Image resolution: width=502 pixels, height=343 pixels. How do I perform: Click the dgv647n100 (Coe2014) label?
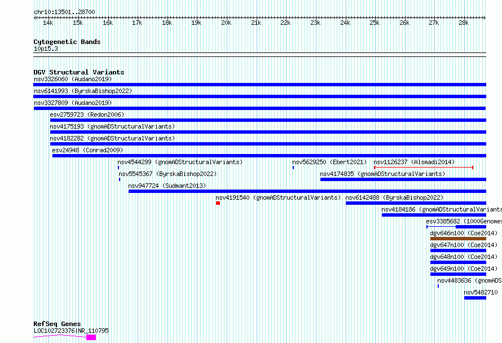pos(464,245)
